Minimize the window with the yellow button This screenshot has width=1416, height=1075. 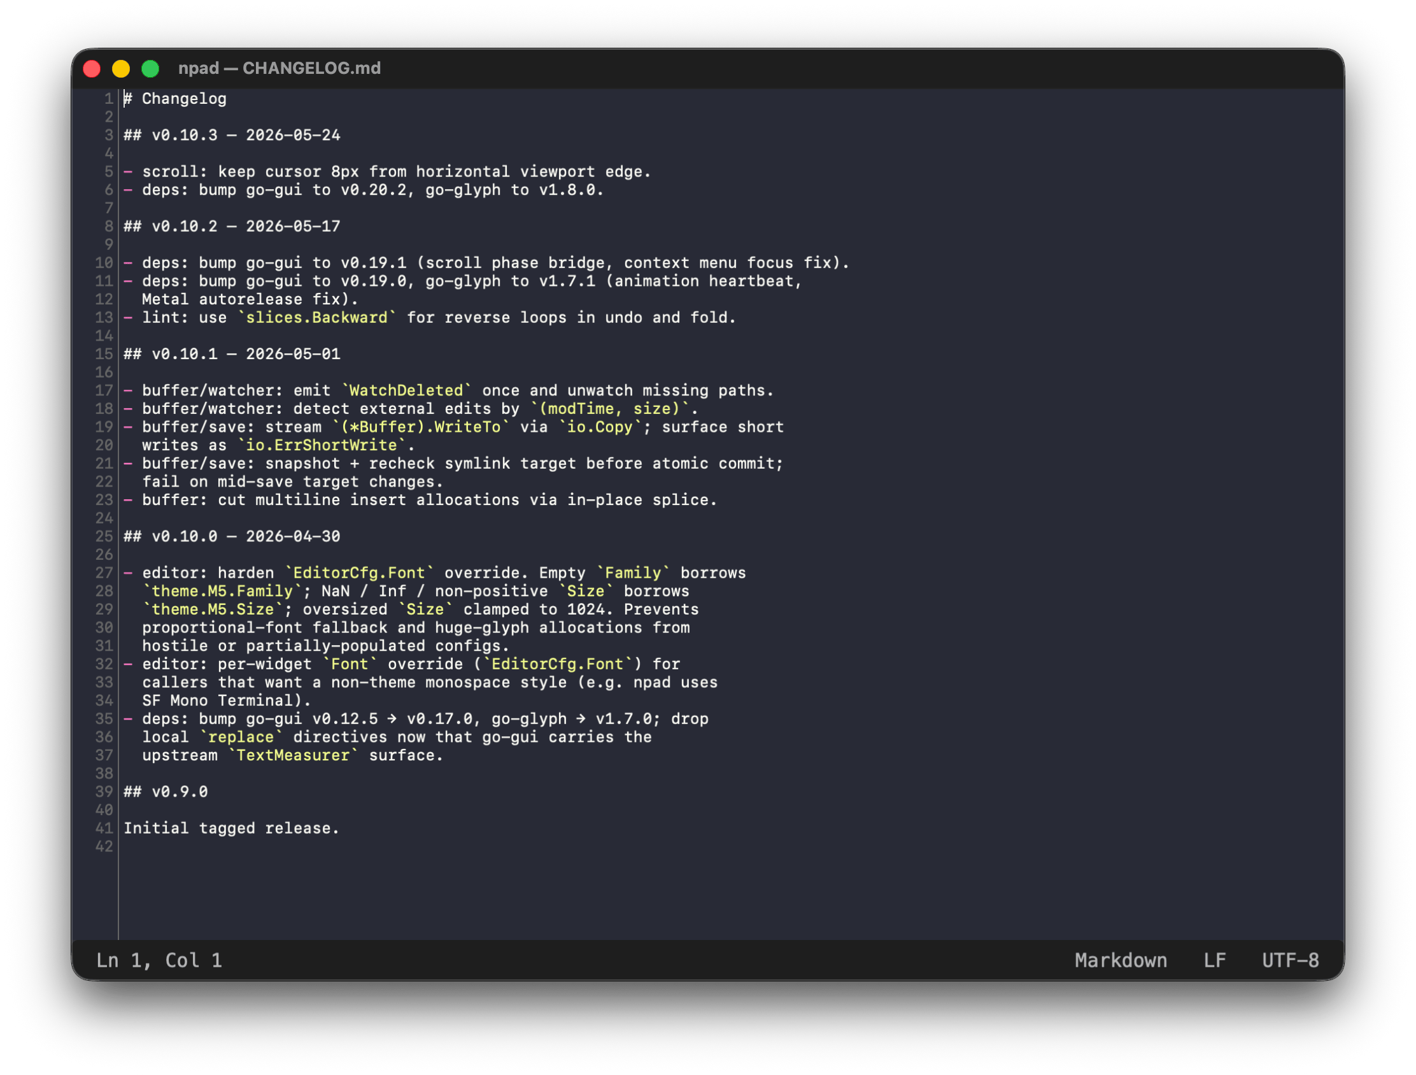point(121,69)
